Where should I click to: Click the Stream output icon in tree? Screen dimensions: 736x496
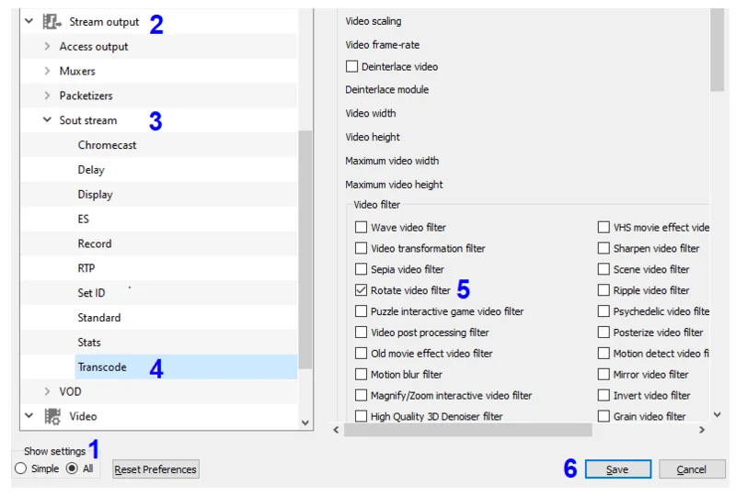[x=52, y=21]
